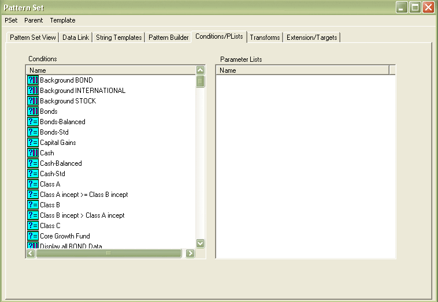Open the Parent menu
Image resolution: width=438 pixels, height=302 pixels.
(x=34, y=20)
